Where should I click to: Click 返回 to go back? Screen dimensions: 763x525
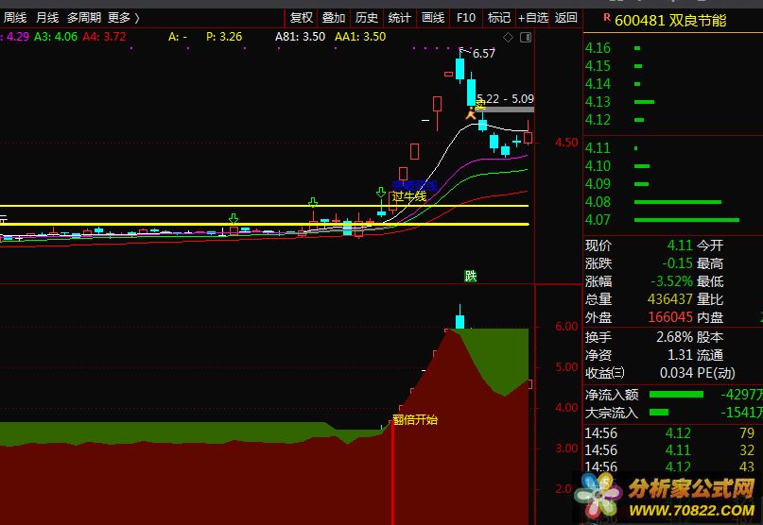tap(566, 18)
